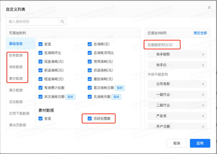Select the 一级行业 column item
217x154 pixels.
click(177, 95)
